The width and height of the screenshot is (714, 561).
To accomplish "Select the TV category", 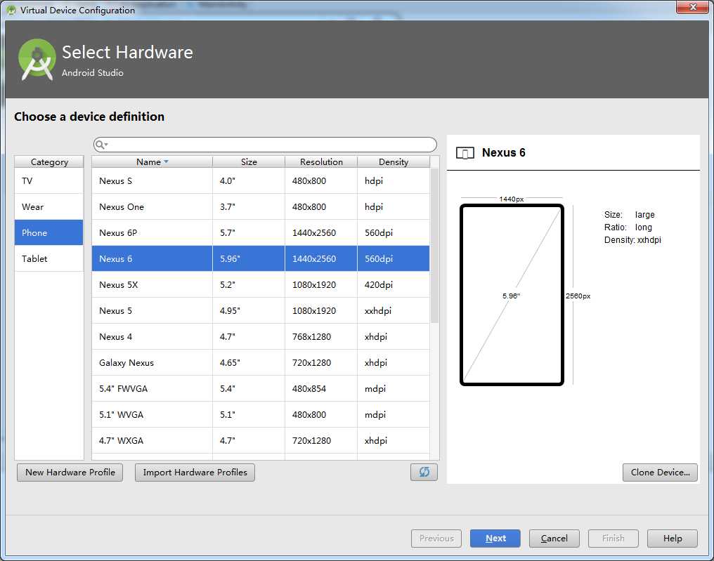I will coord(48,180).
